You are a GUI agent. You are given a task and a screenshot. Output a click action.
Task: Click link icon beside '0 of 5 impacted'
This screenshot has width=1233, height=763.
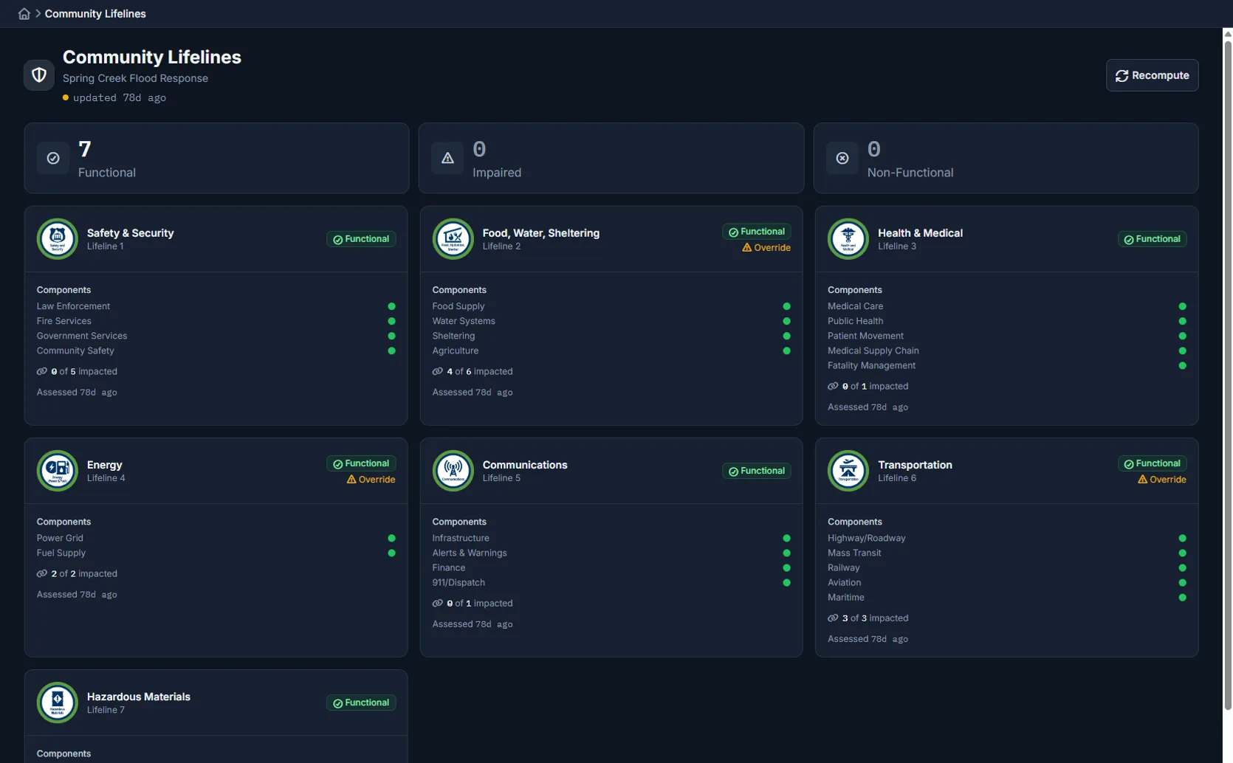42,371
